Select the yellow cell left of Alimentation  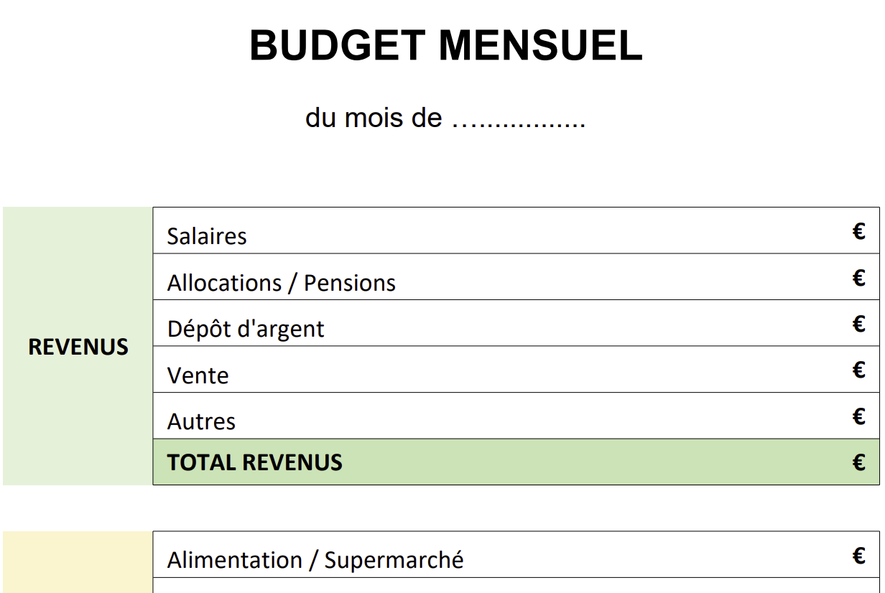78,561
